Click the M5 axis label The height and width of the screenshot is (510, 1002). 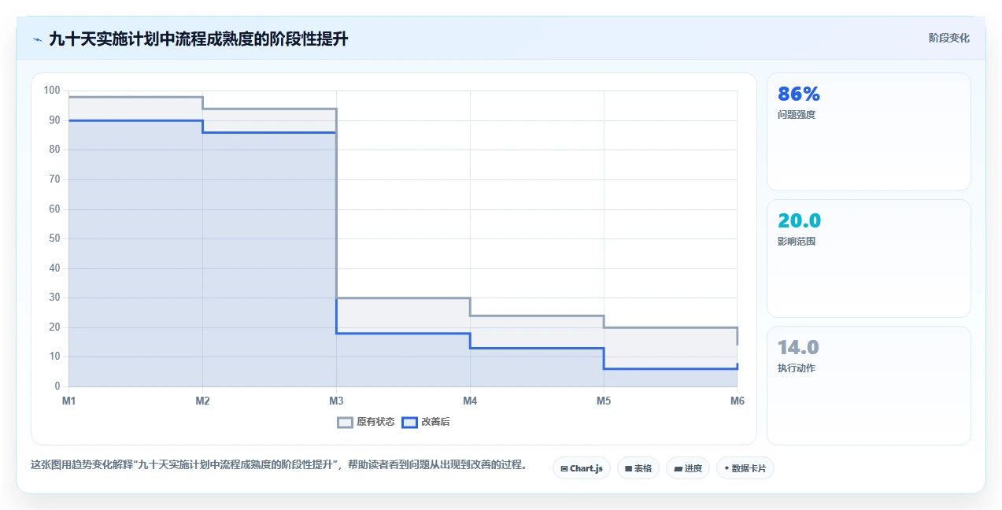click(604, 401)
